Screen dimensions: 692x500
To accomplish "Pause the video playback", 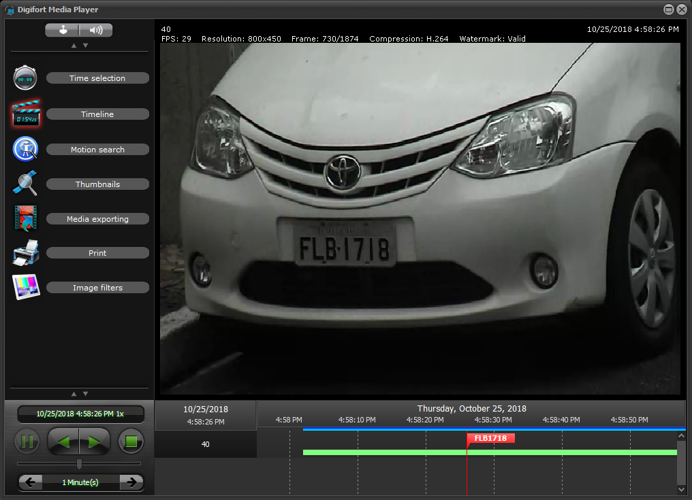I will 27,441.
